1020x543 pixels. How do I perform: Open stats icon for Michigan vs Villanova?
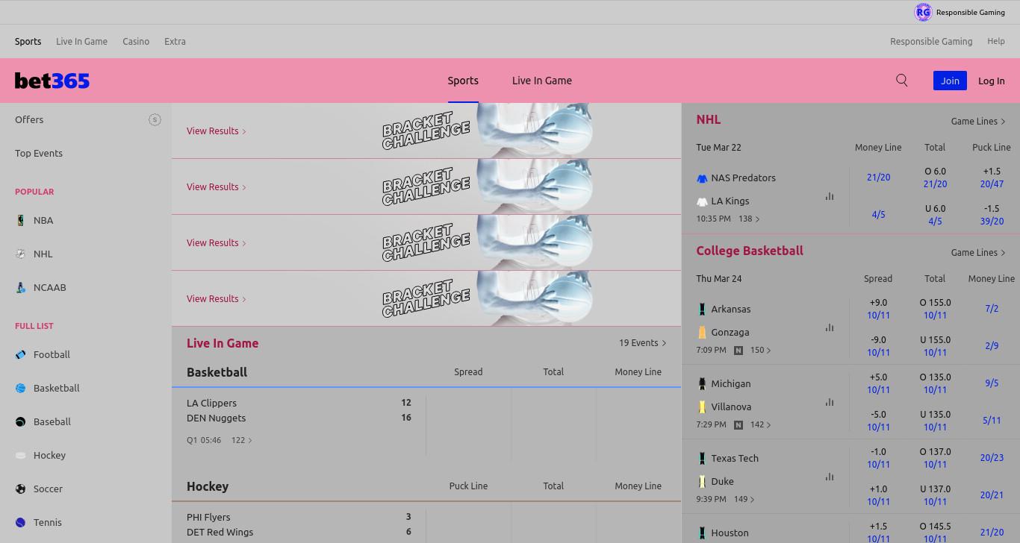[x=830, y=402]
